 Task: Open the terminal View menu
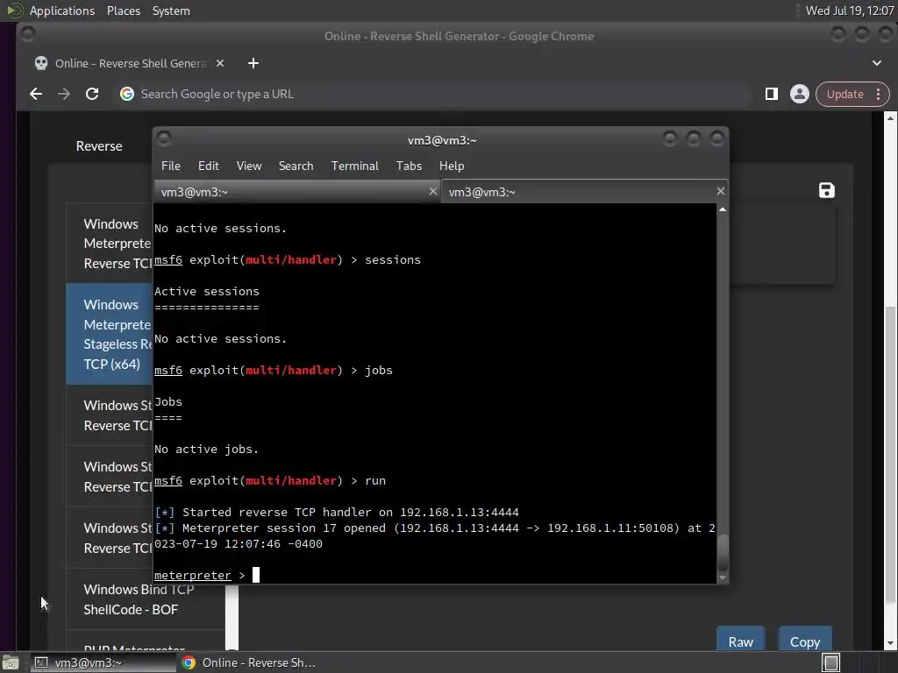(249, 166)
